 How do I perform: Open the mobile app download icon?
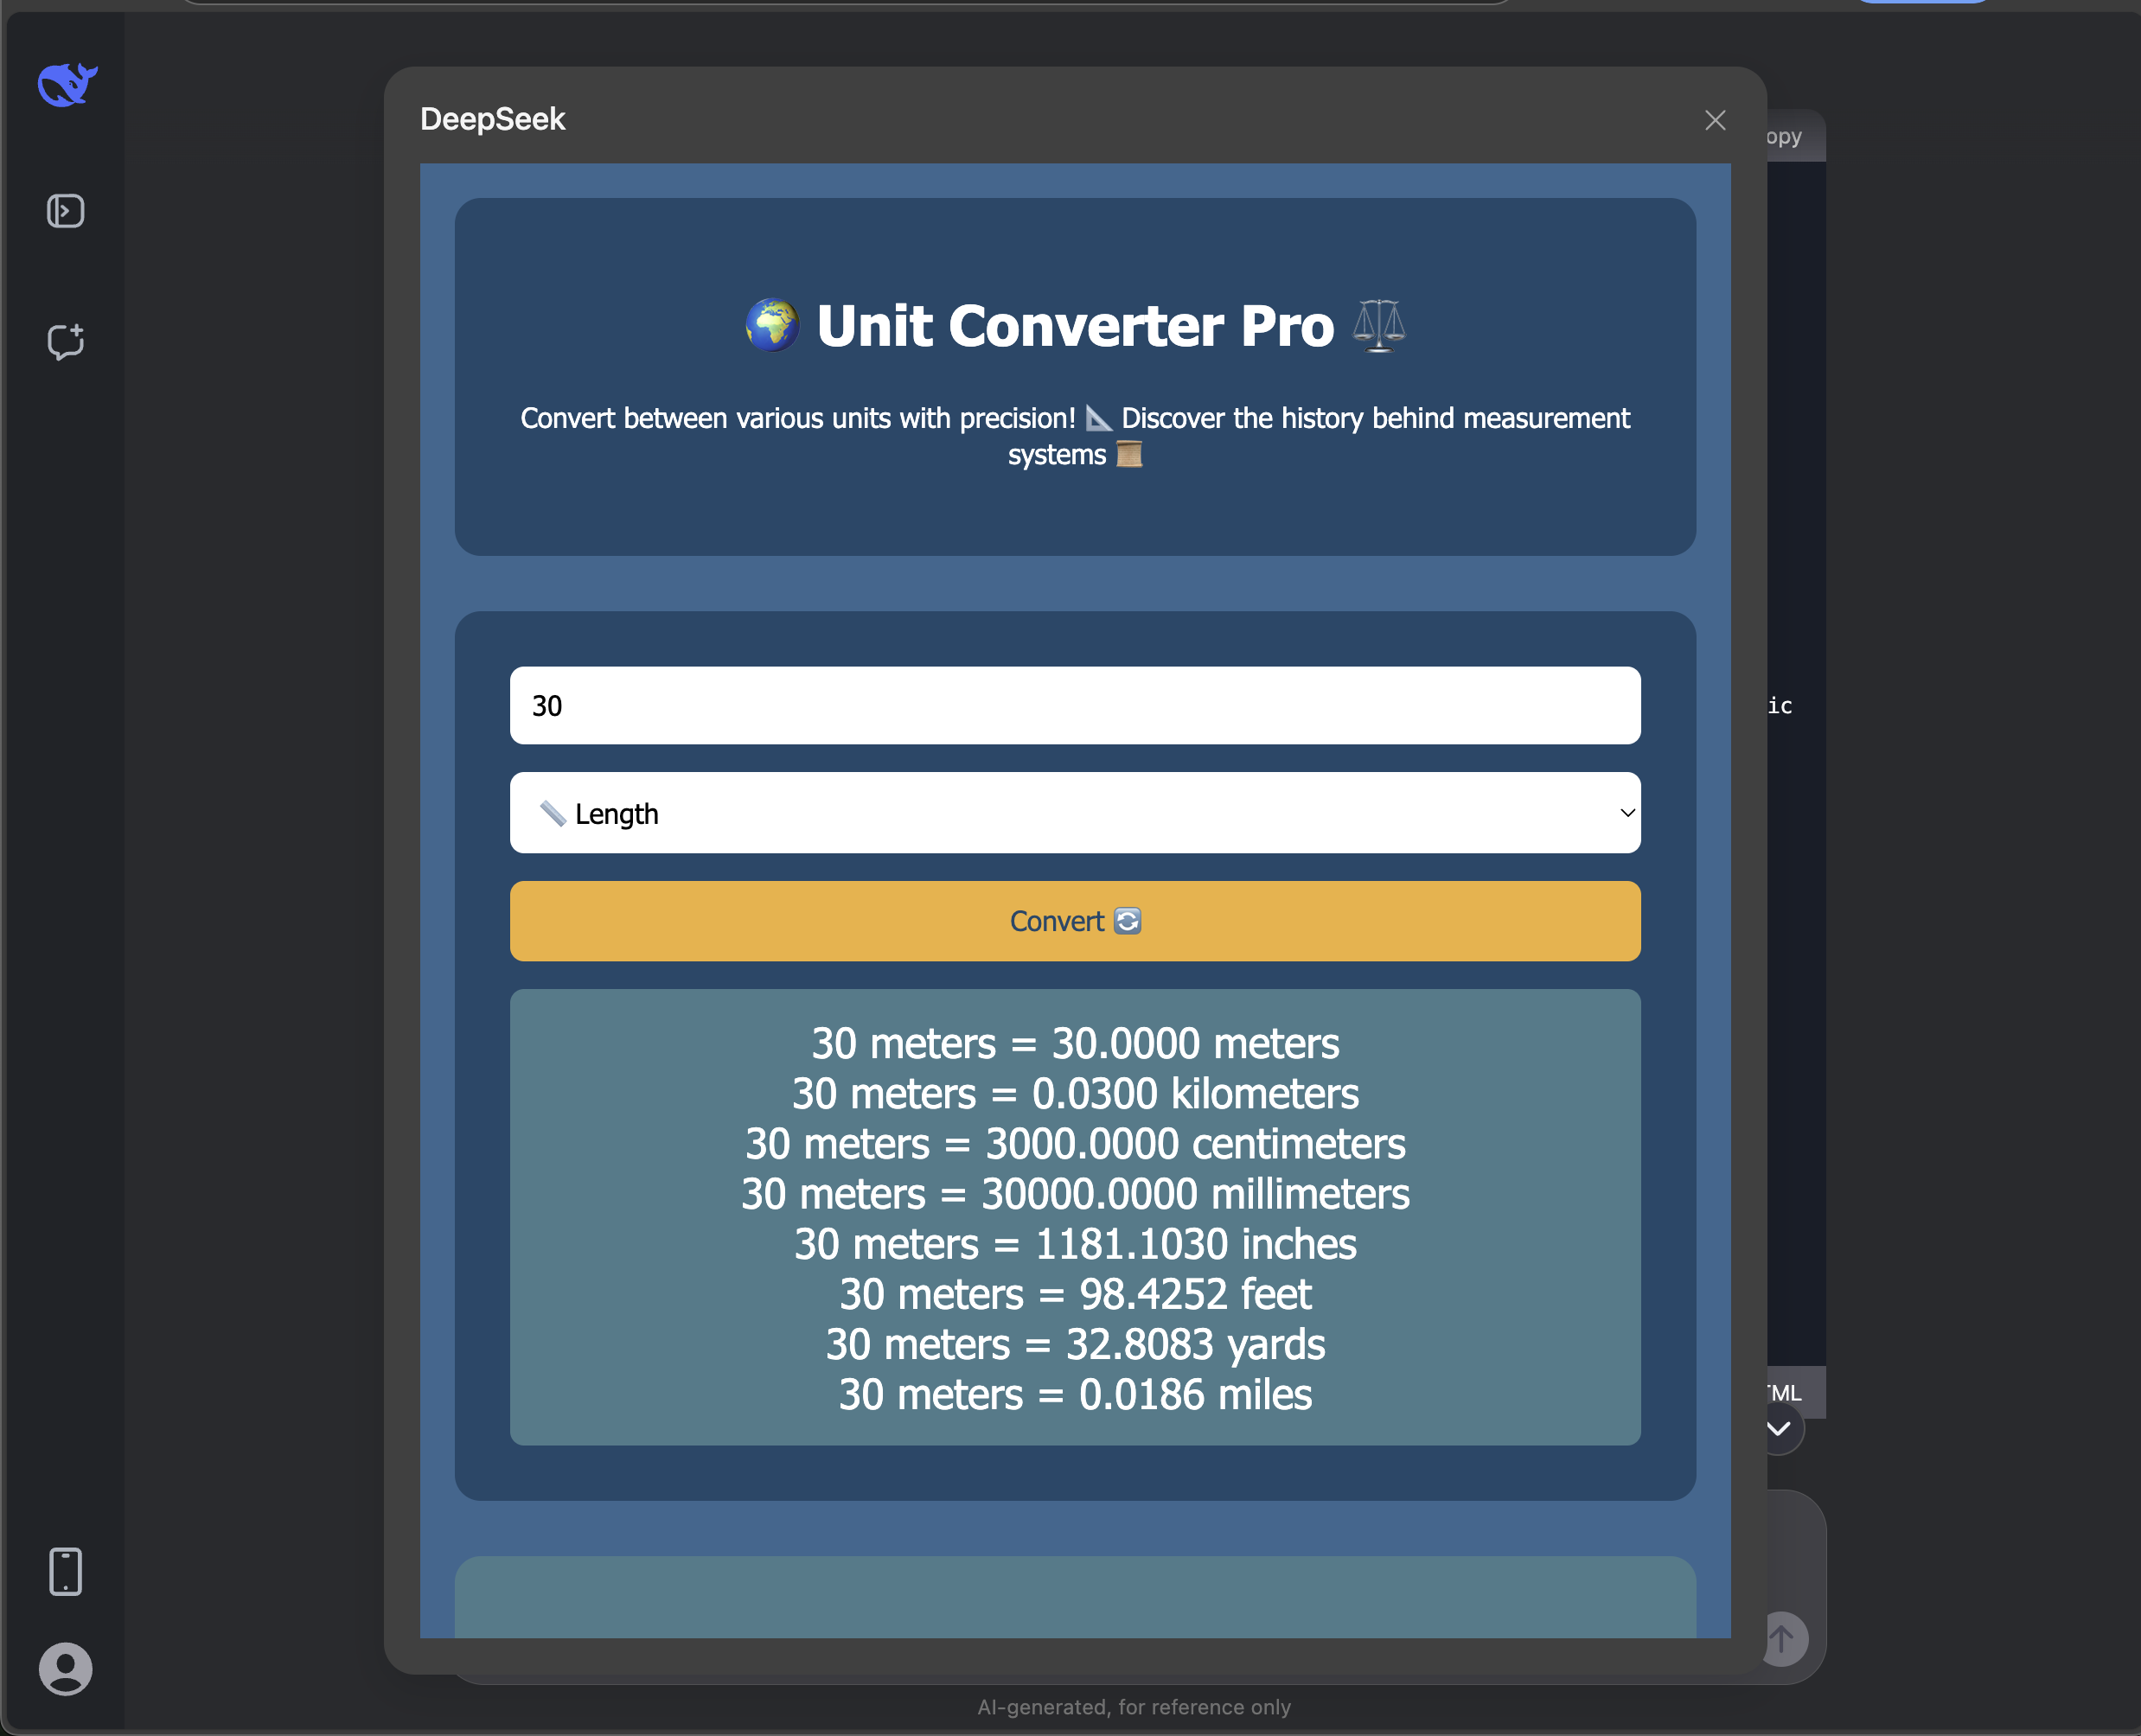66,1571
